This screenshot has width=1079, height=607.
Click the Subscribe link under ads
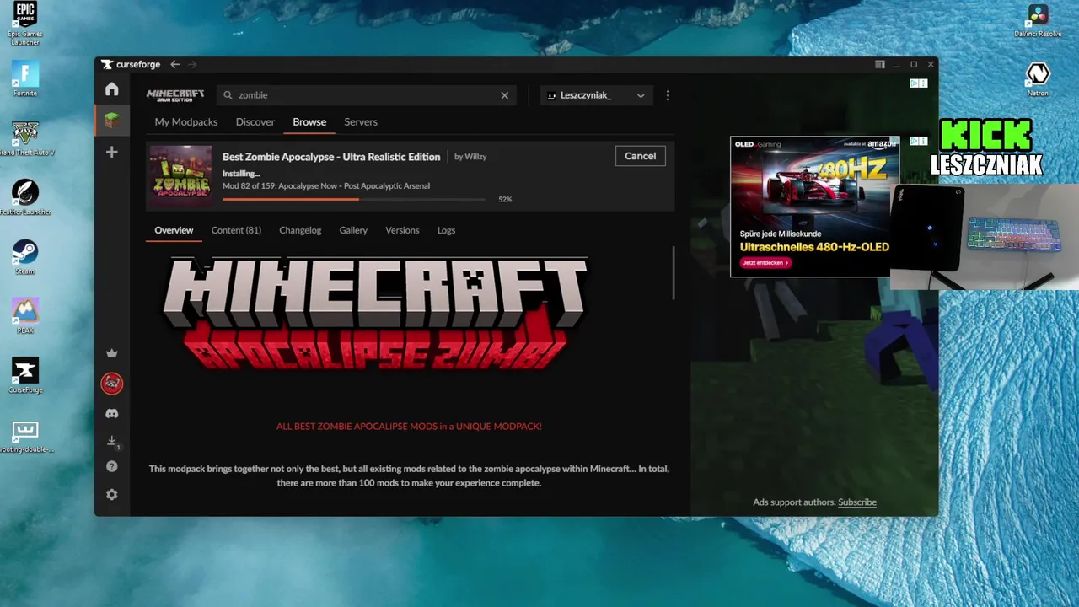tap(857, 502)
